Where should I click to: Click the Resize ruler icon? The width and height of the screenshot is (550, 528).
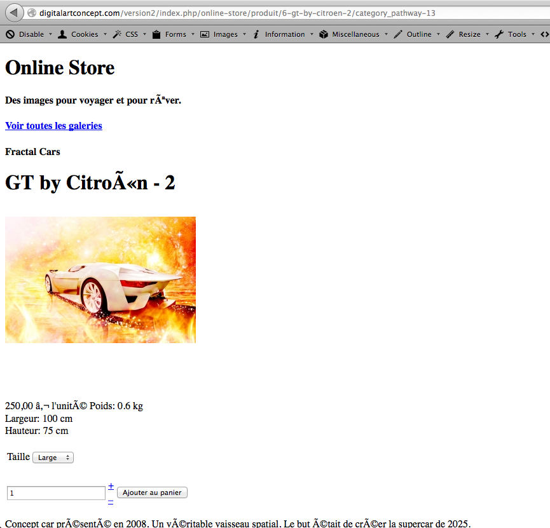pos(450,34)
